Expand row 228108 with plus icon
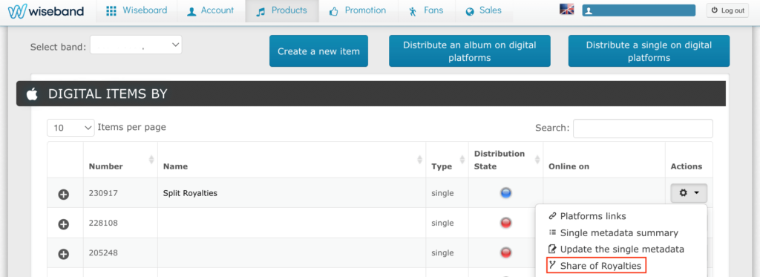760x277 pixels. click(64, 224)
